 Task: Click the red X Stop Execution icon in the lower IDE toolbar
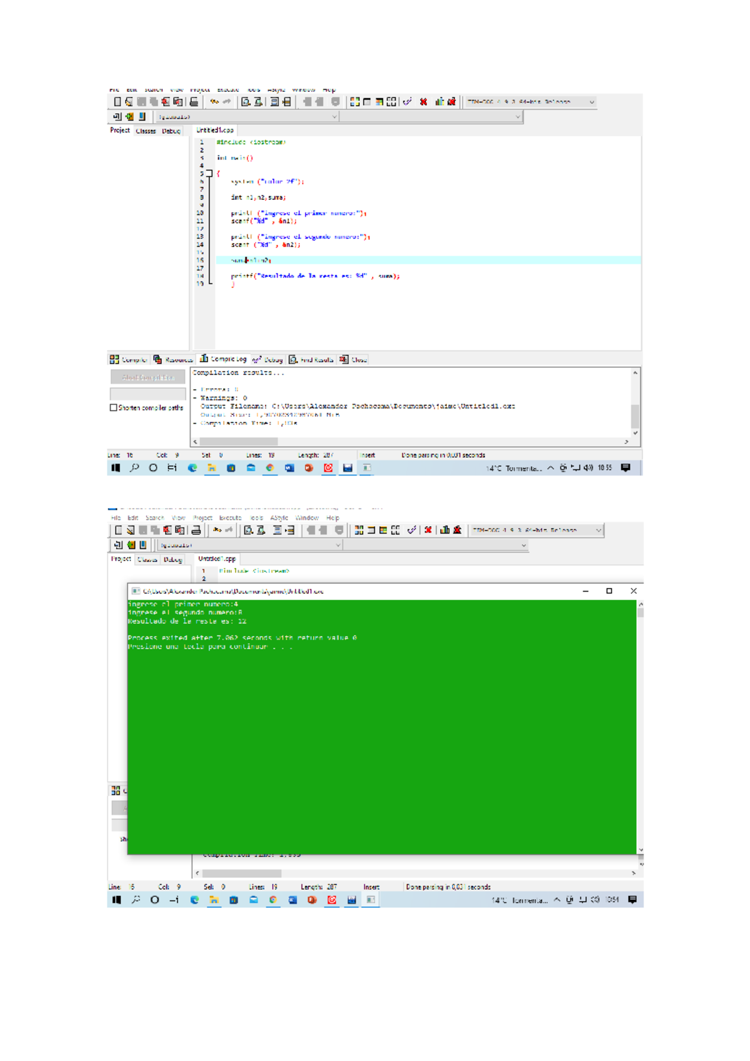[428, 530]
